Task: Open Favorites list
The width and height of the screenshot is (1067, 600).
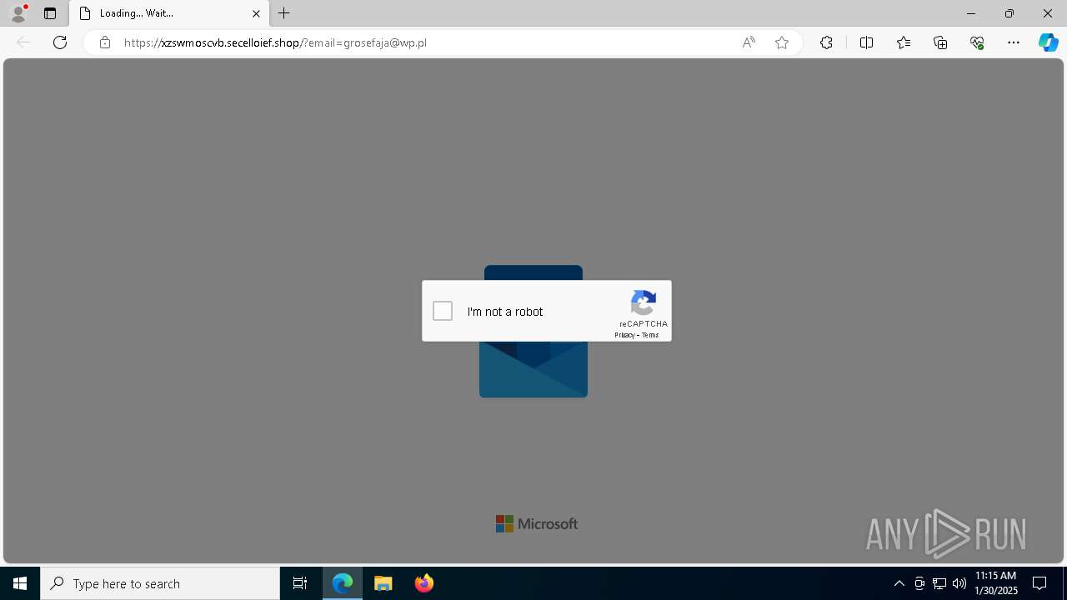Action: click(904, 42)
